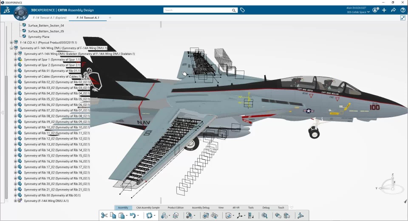408x221 pixels.
Task: Open the Help question mark icon
Action: coord(403,10)
